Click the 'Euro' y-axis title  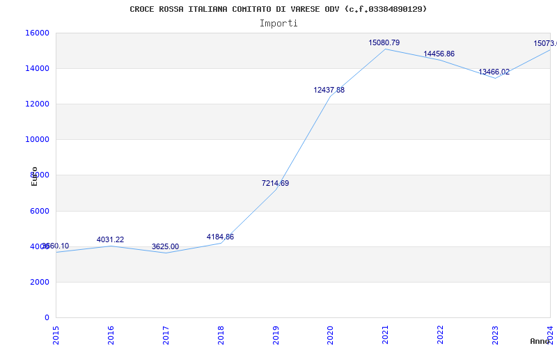pos(34,177)
